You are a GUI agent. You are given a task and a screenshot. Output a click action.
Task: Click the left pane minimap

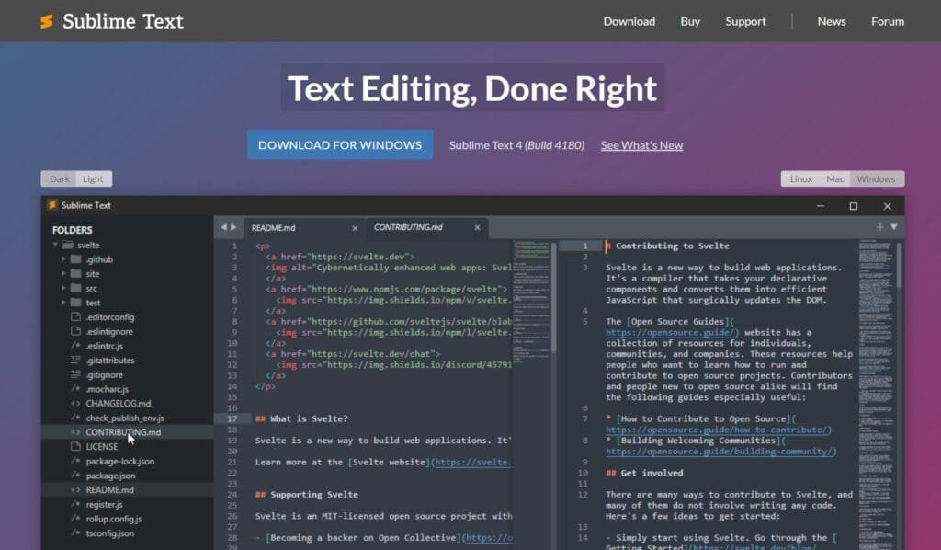(x=532, y=300)
